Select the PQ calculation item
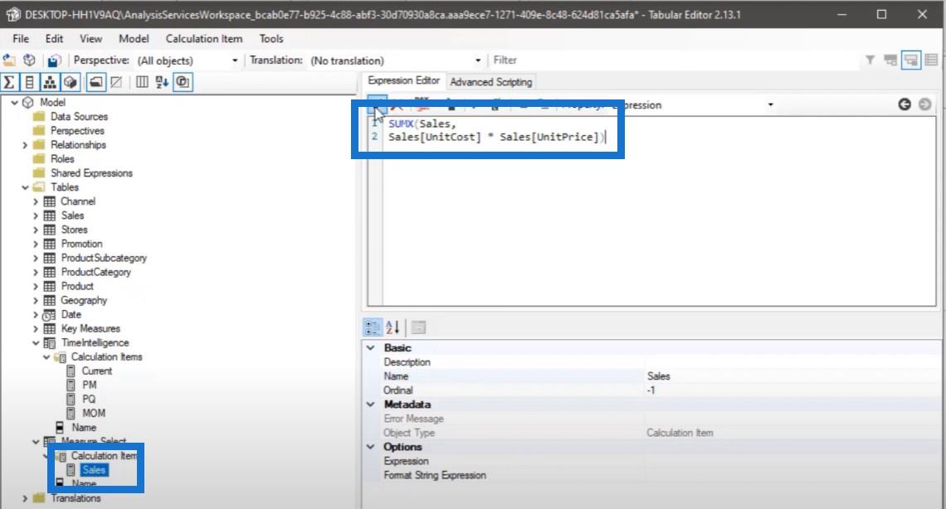The height and width of the screenshot is (509, 946). point(89,399)
